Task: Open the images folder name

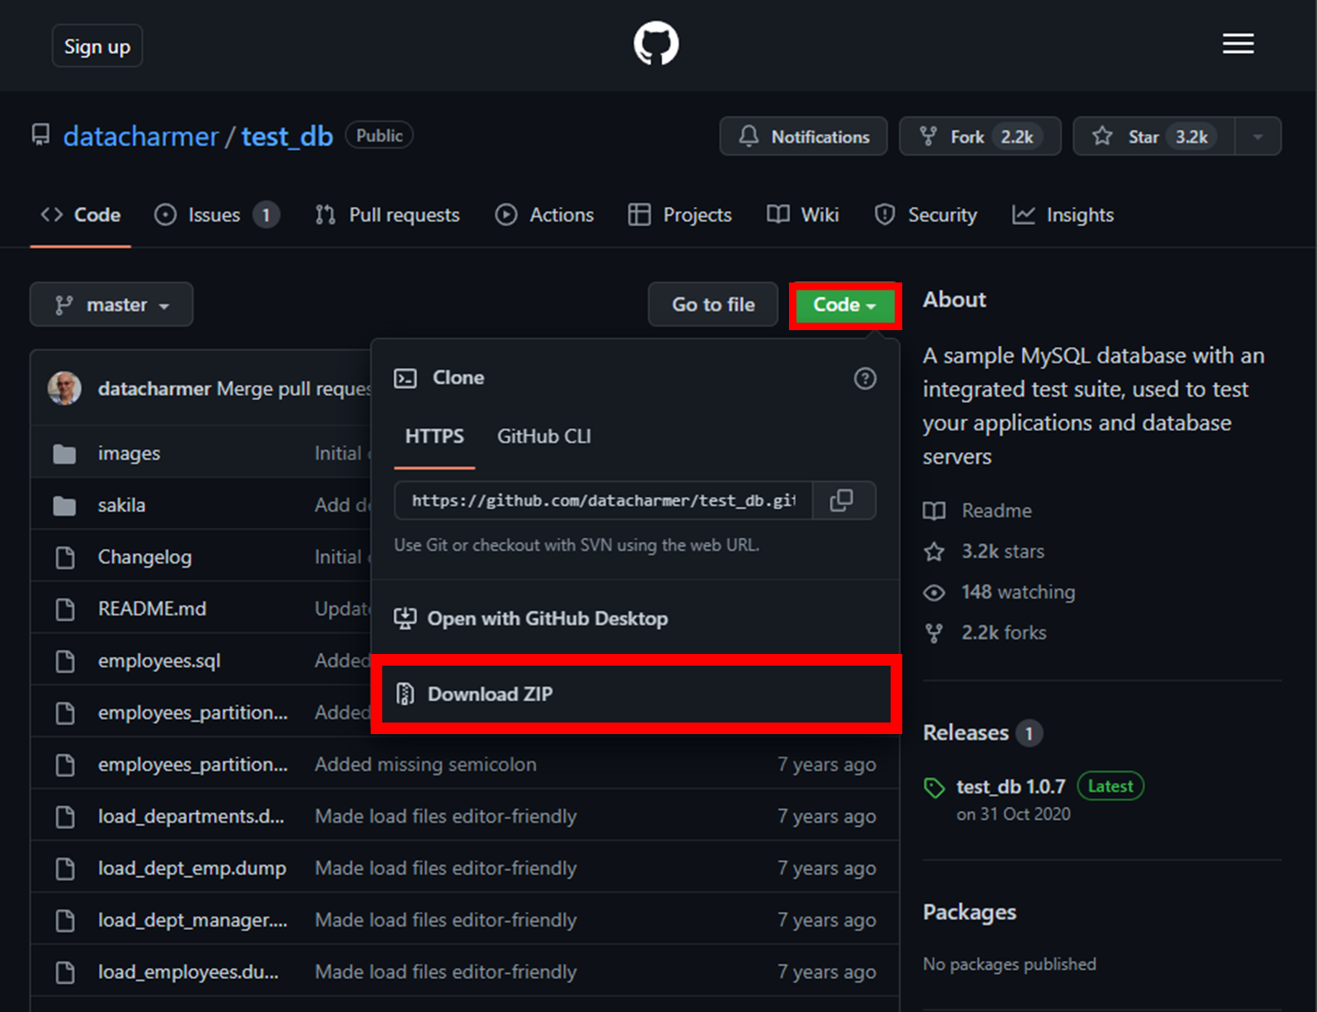Action: point(129,453)
